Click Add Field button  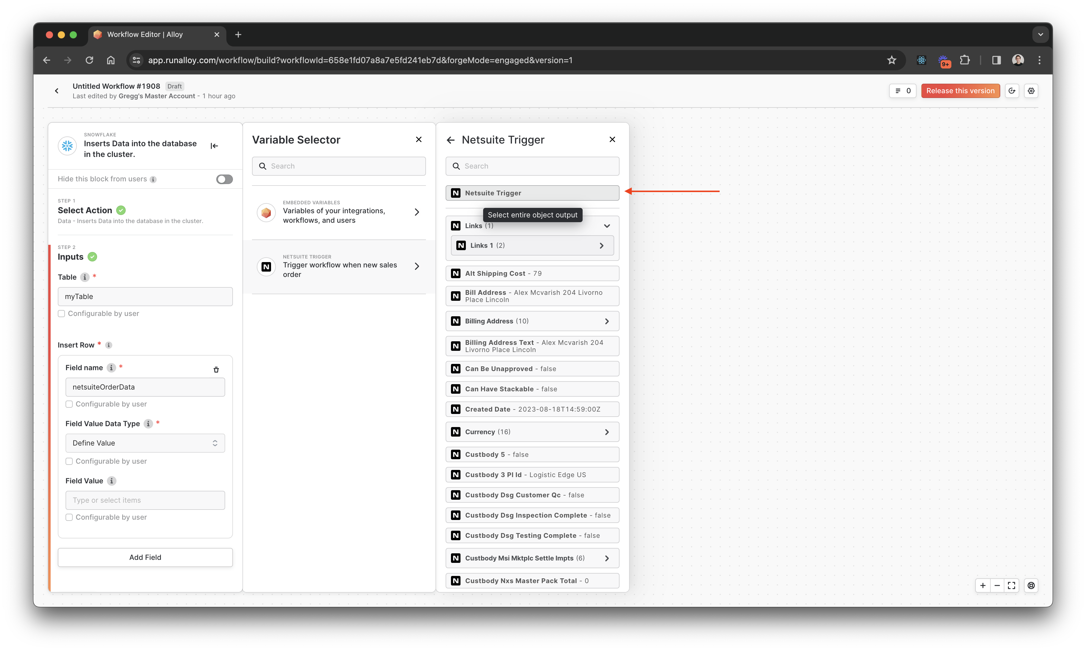145,557
